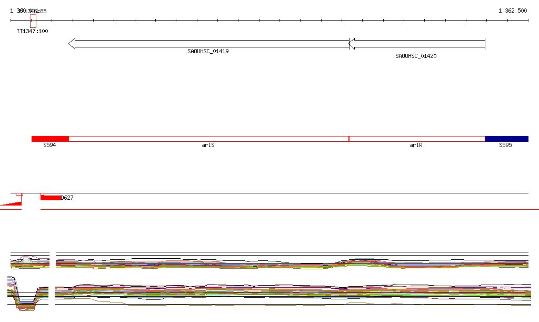
Task: Click the arlR text label
Action: pyautogui.click(x=416, y=145)
